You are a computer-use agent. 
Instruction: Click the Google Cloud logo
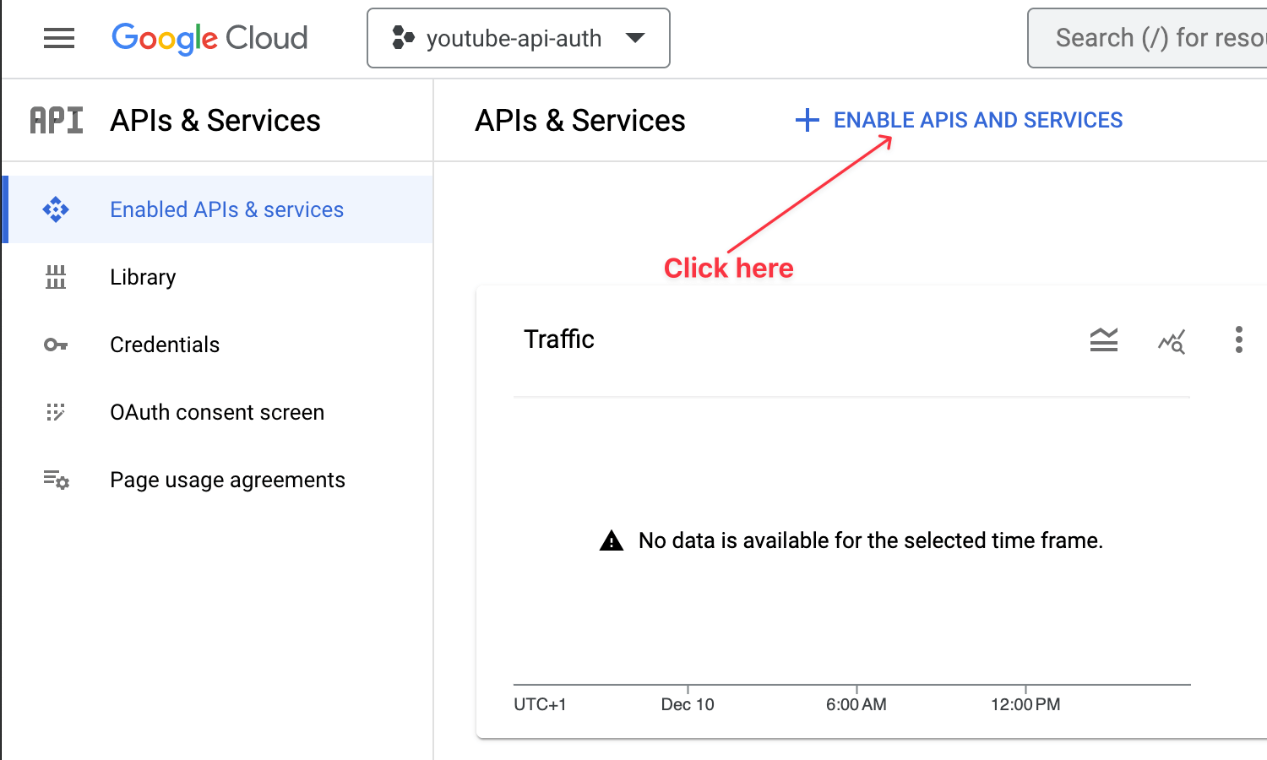point(209,38)
